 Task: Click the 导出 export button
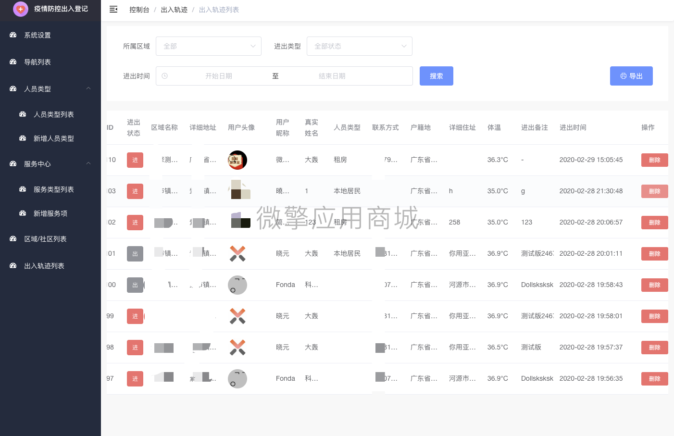click(631, 76)
